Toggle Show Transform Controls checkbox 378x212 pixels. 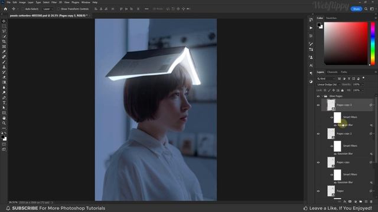pos(58,9)
